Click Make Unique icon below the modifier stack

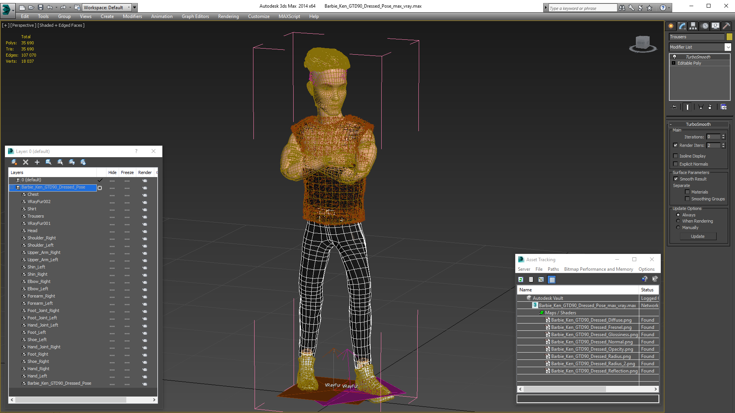point(701,107)
